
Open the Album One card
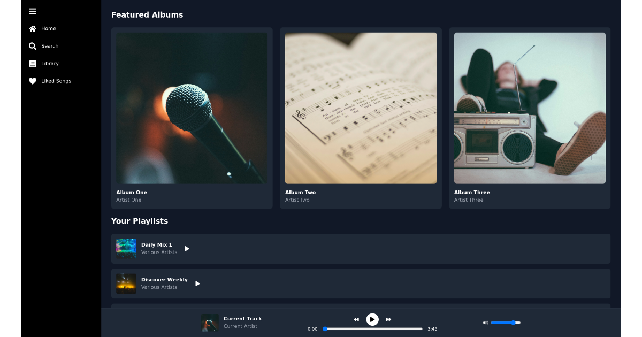[192, 118]
